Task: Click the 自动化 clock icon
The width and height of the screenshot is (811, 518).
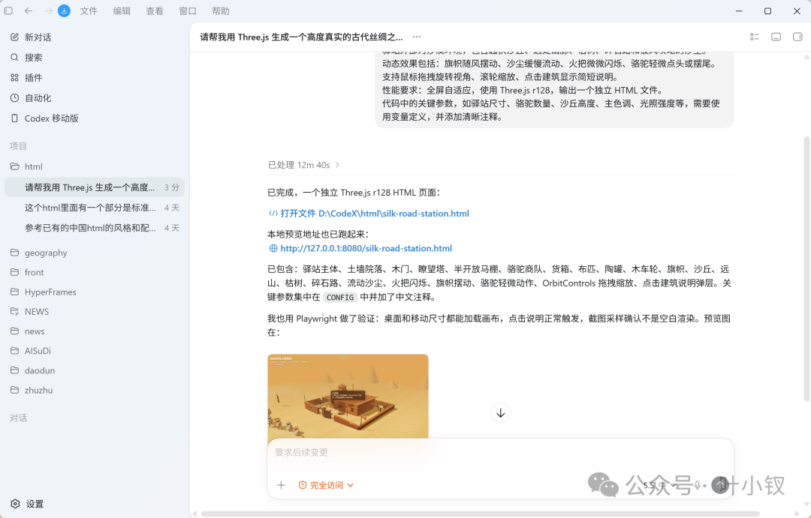Action: point(14,97)
